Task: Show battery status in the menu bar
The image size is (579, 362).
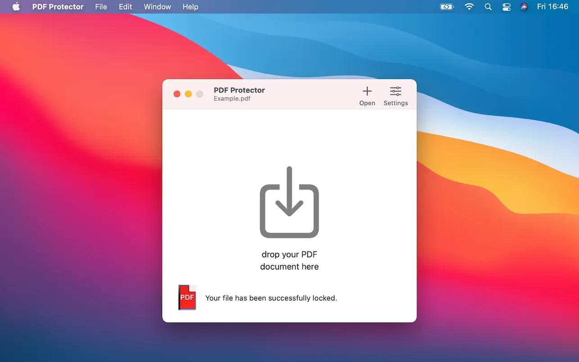Action: click(447, 7)
